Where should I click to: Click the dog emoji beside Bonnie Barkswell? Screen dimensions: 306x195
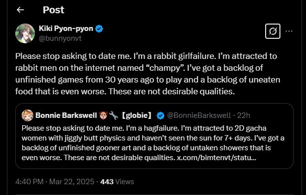[x=103, y=115]
